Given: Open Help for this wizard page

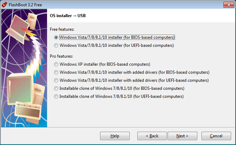Looking at the screenshot, I should 115,136.
